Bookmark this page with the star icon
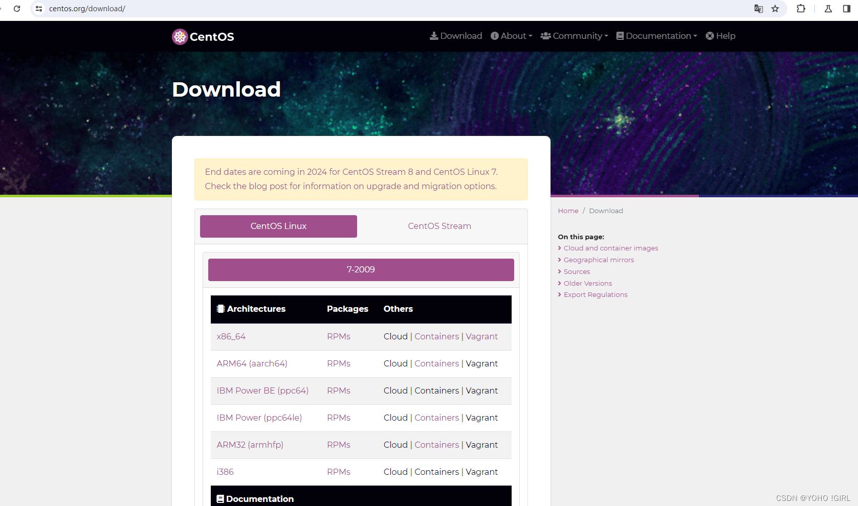Screen dimensions: 858x506 [775, 9]
